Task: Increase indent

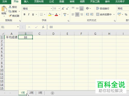Action: 92,14
